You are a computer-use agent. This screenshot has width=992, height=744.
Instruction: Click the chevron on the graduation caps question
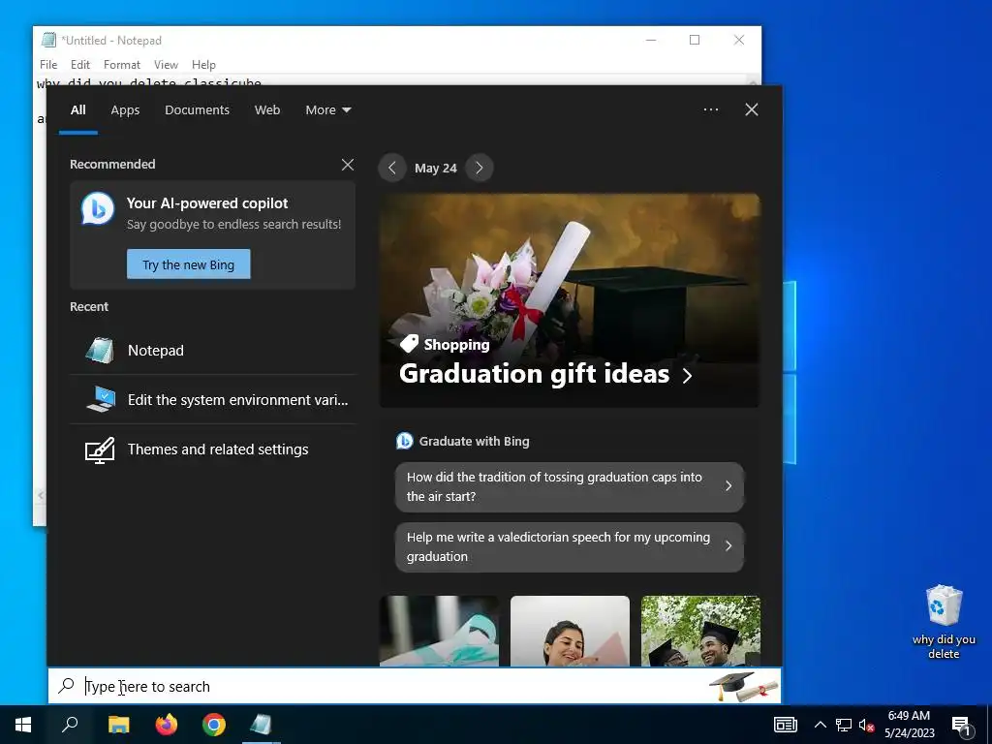[728, 486]
